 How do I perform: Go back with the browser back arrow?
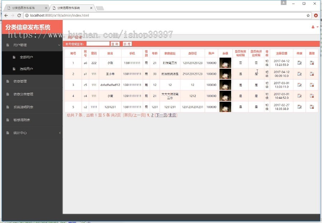pyautogui.click(x=6, y=15)
